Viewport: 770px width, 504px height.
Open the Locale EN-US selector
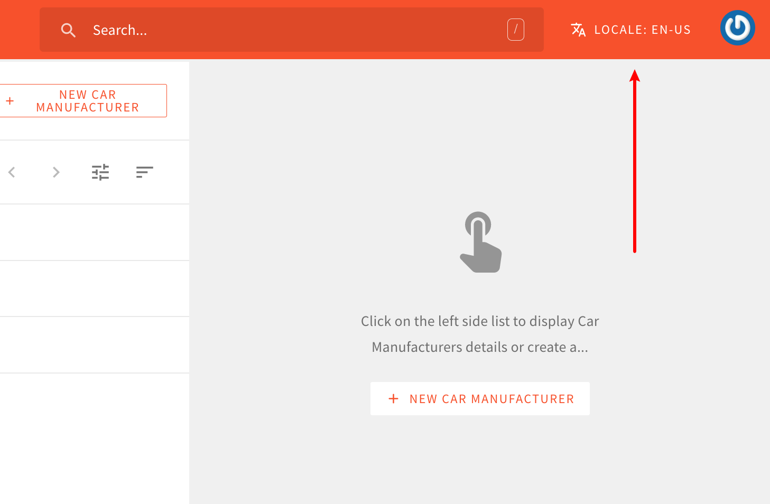pos(643,30)
